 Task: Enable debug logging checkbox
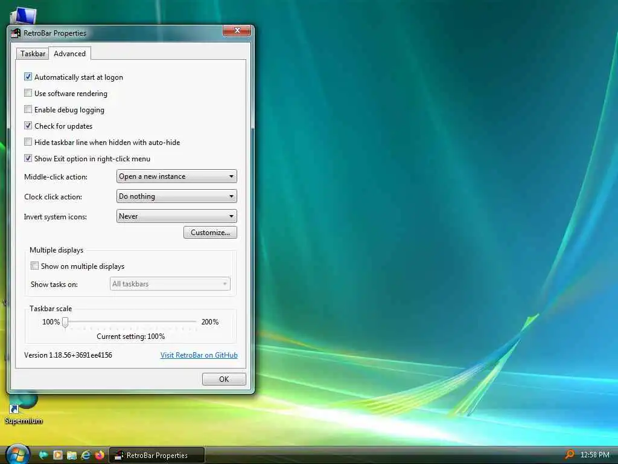click(x=28, y=109)
